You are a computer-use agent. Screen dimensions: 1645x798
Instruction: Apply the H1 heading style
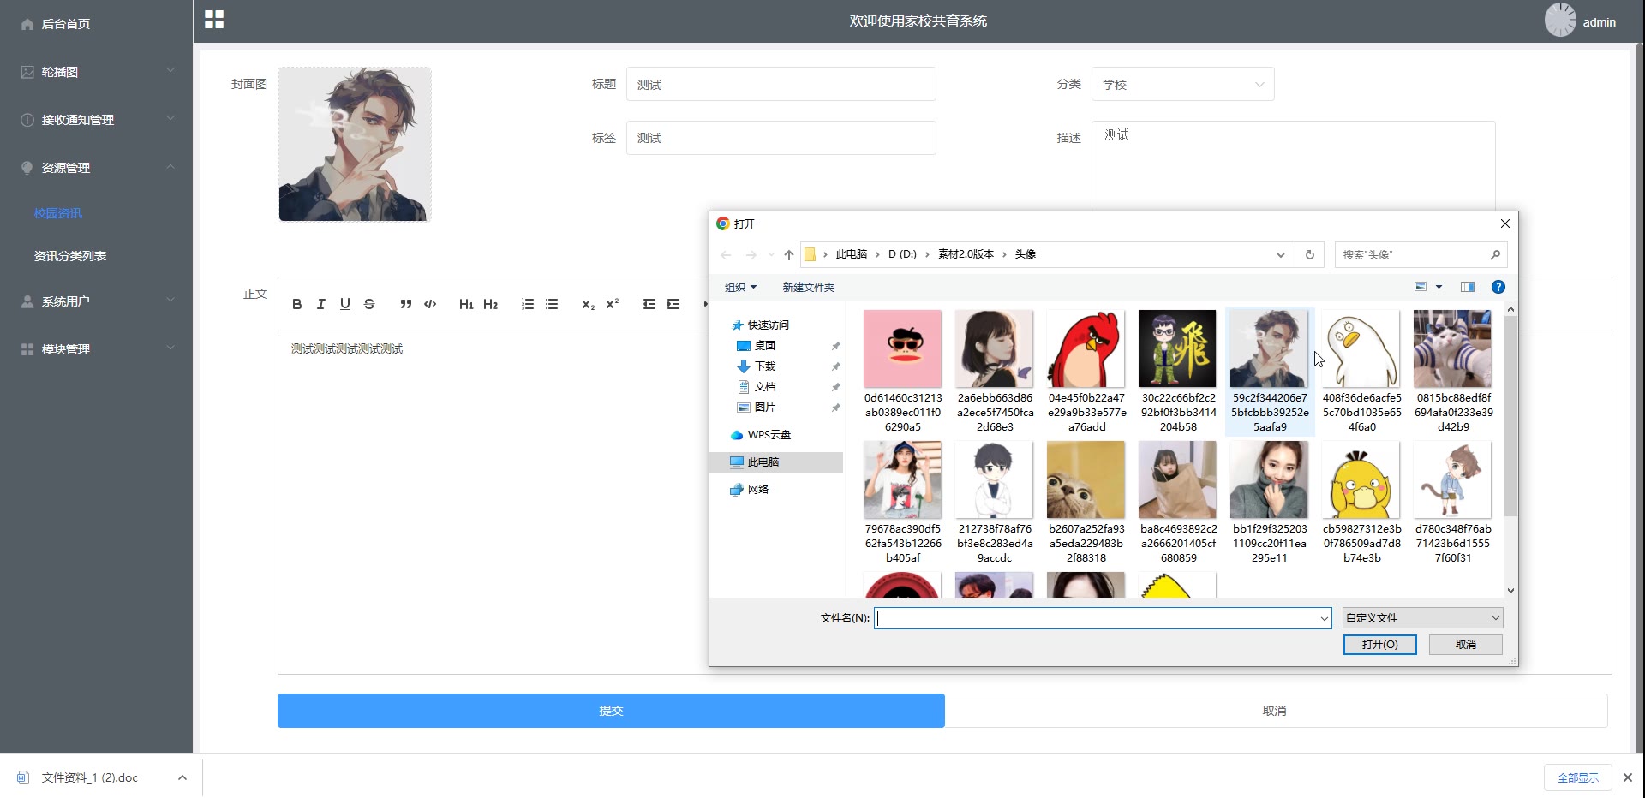point(466,304)
